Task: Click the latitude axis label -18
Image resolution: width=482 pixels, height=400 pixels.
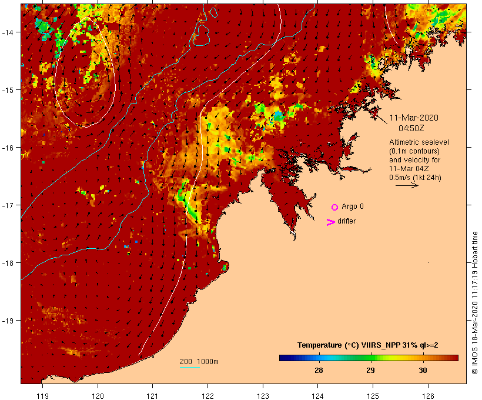Action: pos(8,263)
